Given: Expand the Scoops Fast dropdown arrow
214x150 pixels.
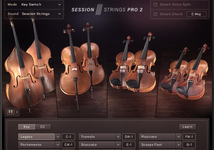Looking at the screenshot, I should coord(178,145).
